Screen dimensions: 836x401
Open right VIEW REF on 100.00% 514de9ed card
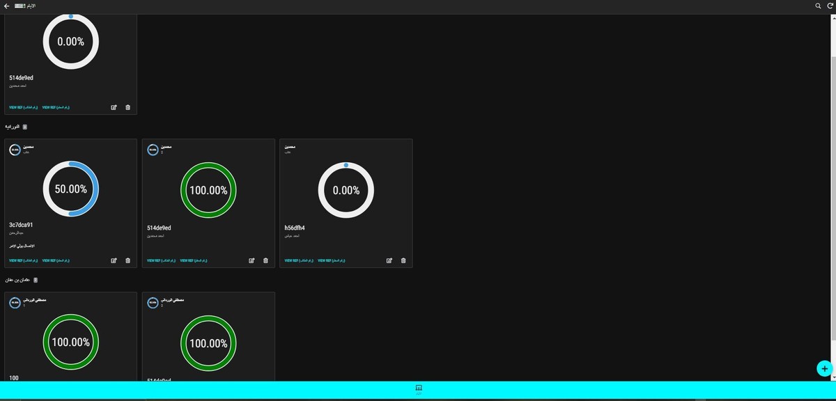coord(194,260)
